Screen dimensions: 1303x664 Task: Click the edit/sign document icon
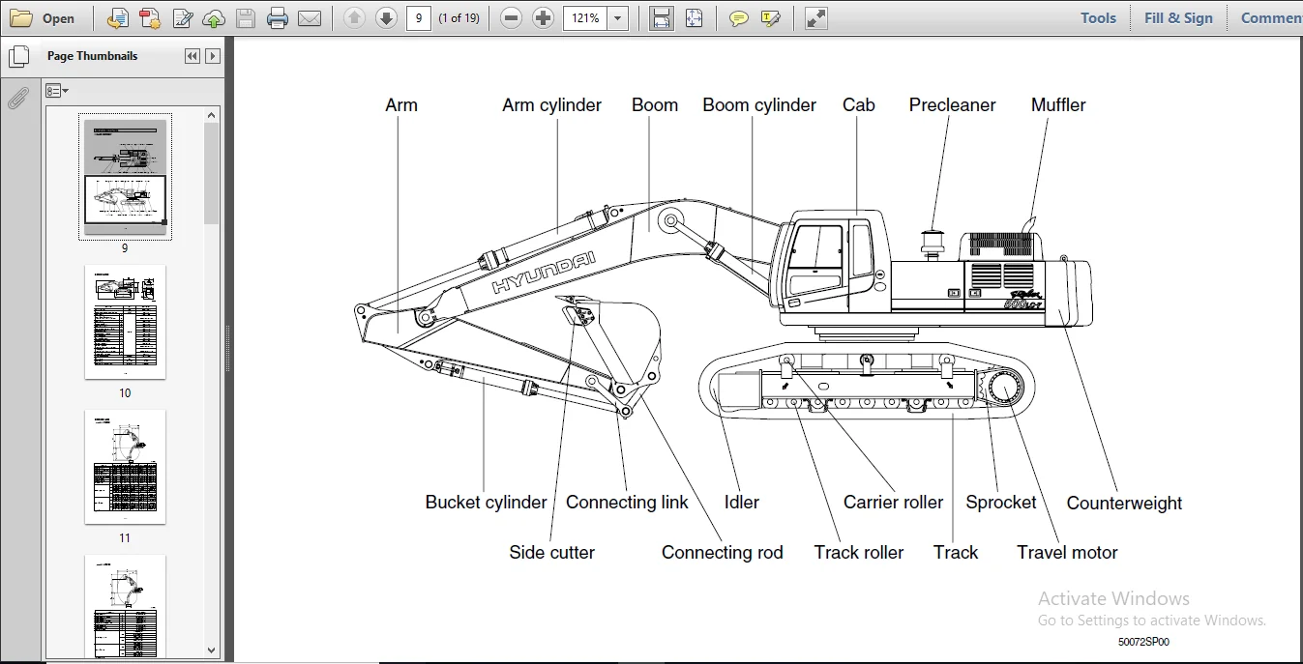[x=183, y=17]
